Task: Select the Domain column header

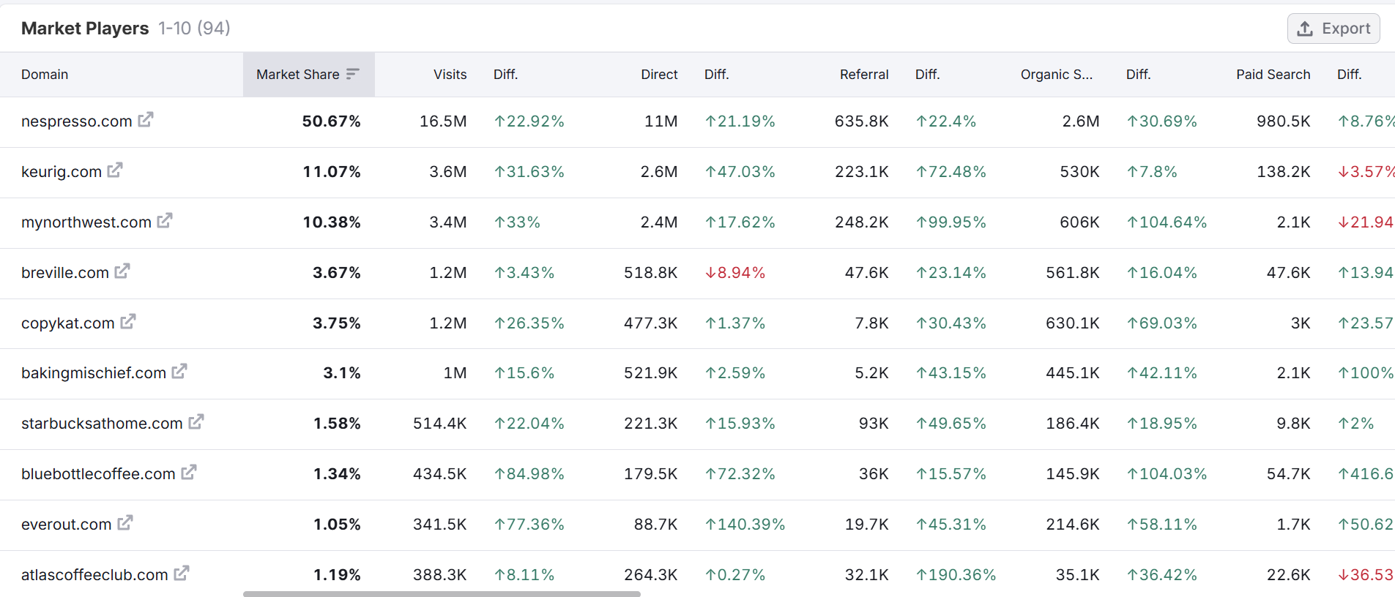Action: 45,75
